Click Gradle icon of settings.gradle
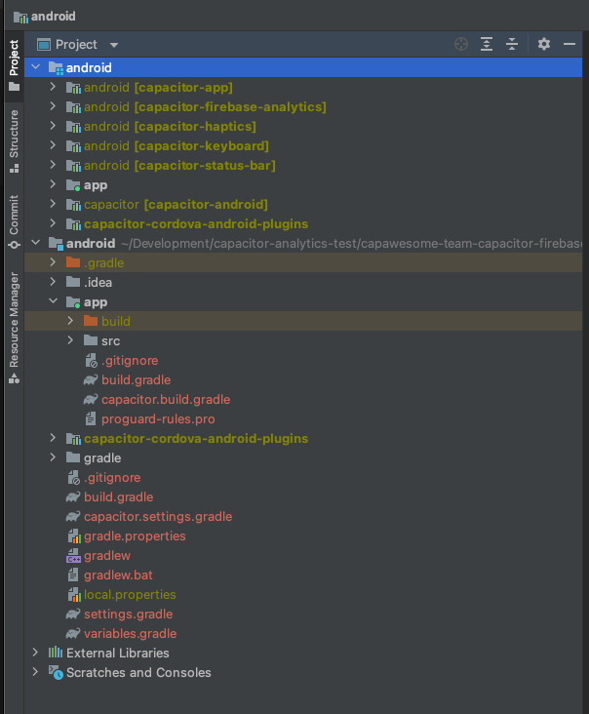 click(x=73, y=614)
